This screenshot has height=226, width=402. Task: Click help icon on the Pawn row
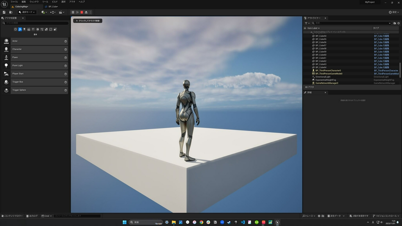(66, 58)
